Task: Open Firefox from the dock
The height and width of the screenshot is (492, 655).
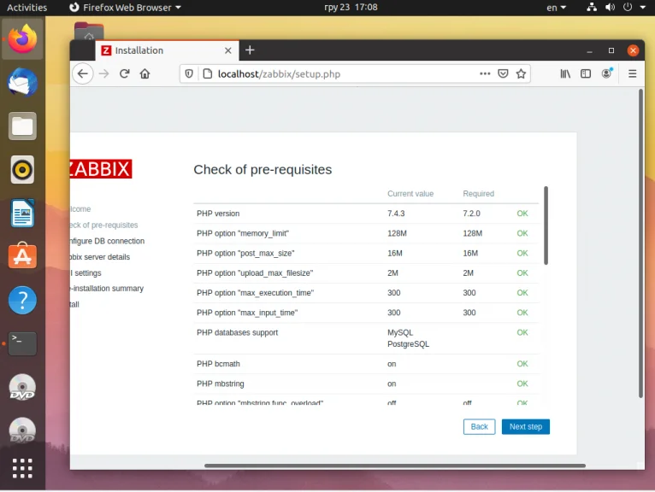Action: (22, 38)
